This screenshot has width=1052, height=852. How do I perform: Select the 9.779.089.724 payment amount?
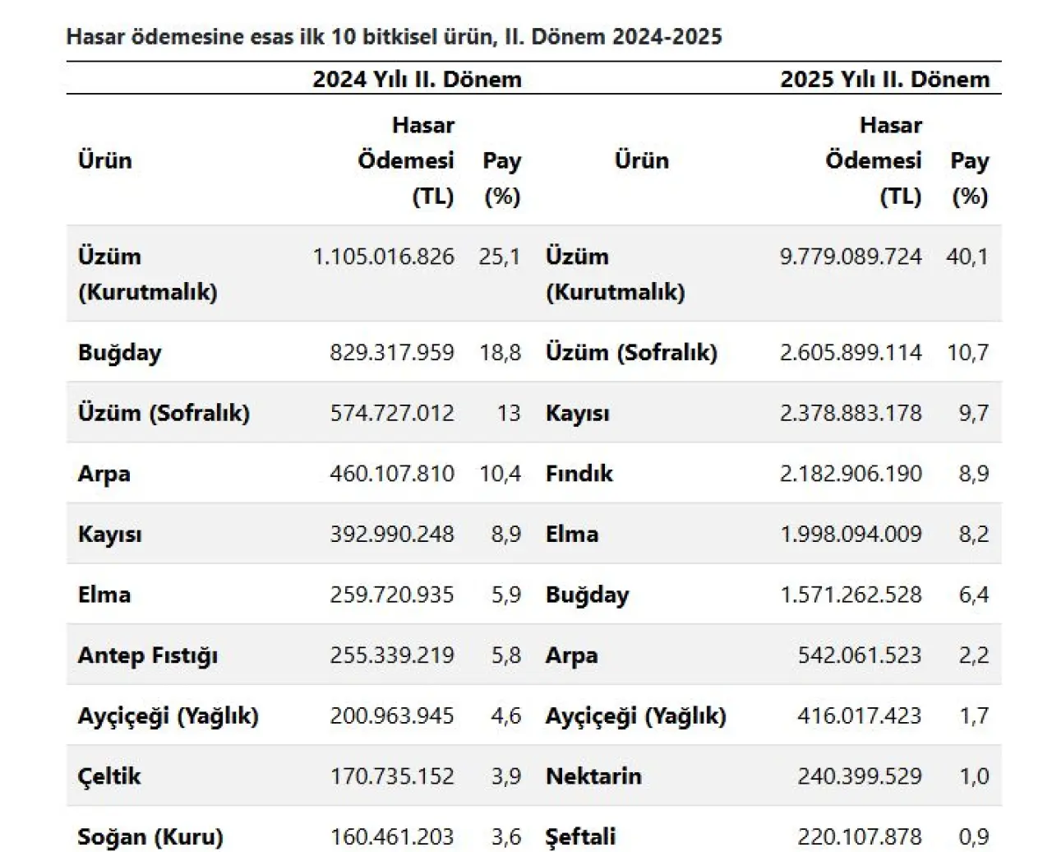pos(851,257)
